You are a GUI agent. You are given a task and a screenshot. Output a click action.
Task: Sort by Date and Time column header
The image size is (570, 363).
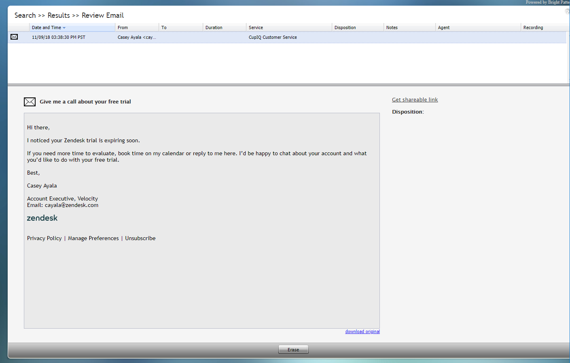click(72, 27)
